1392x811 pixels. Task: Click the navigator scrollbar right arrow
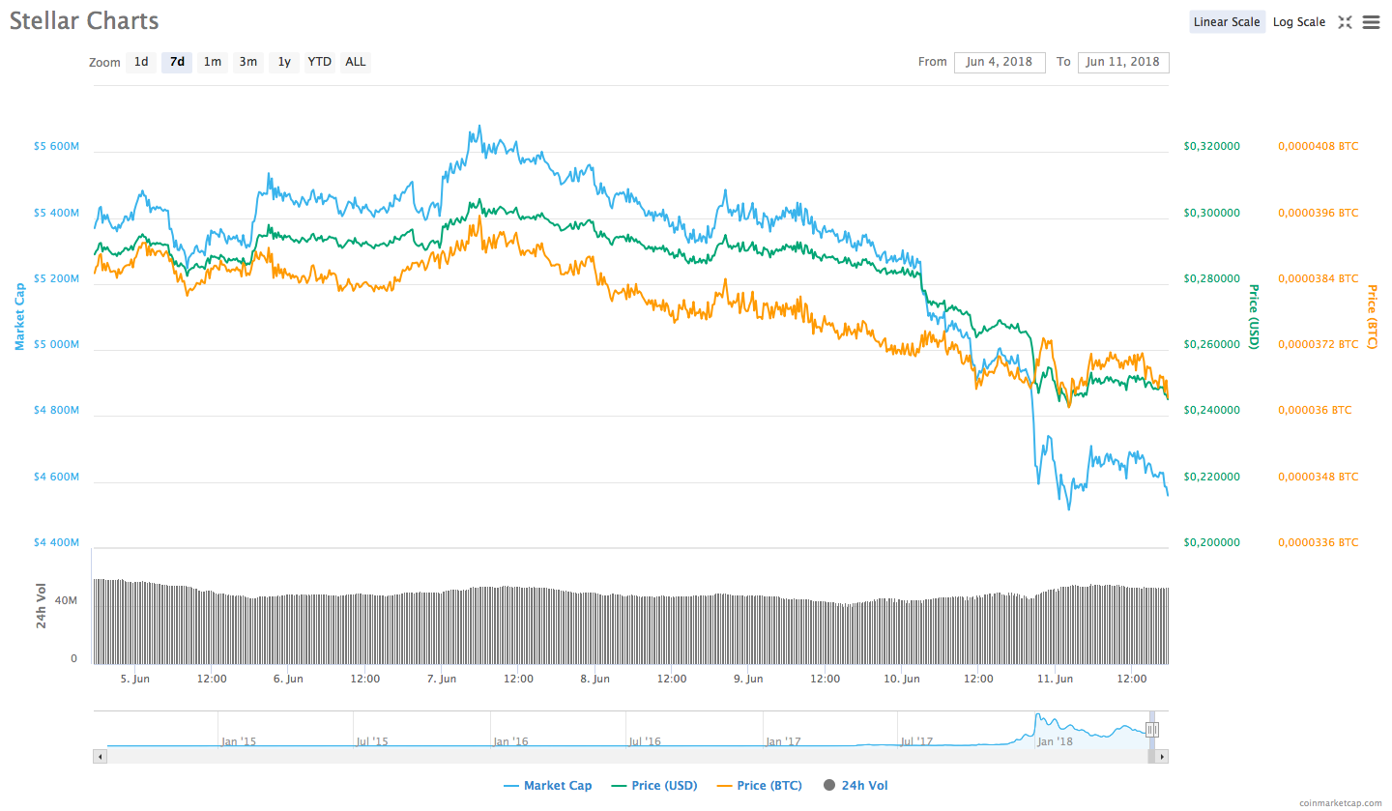click(x=1162, y=756)
